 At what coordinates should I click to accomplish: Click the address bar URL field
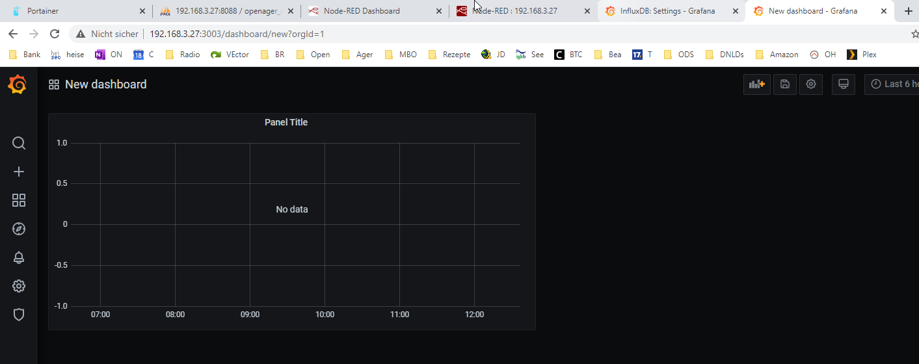[x=390, y=34]
